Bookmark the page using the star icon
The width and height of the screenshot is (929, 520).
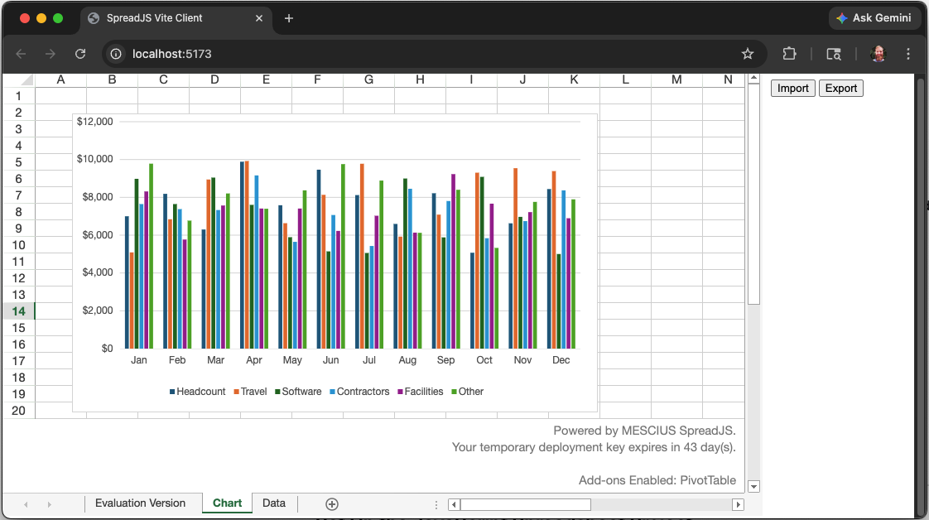pyautogui.click(x=748, y=54)
